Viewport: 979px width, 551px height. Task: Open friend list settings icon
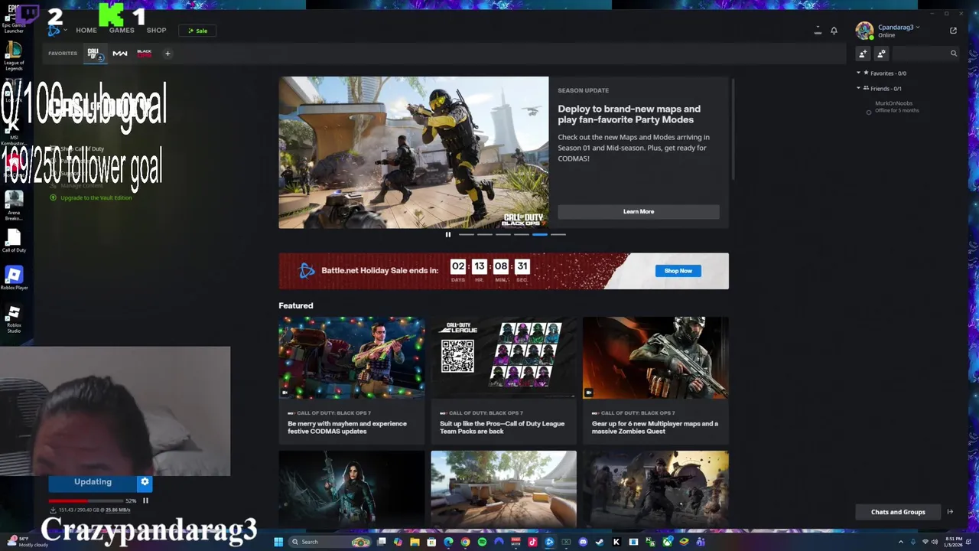pos(881,54)
